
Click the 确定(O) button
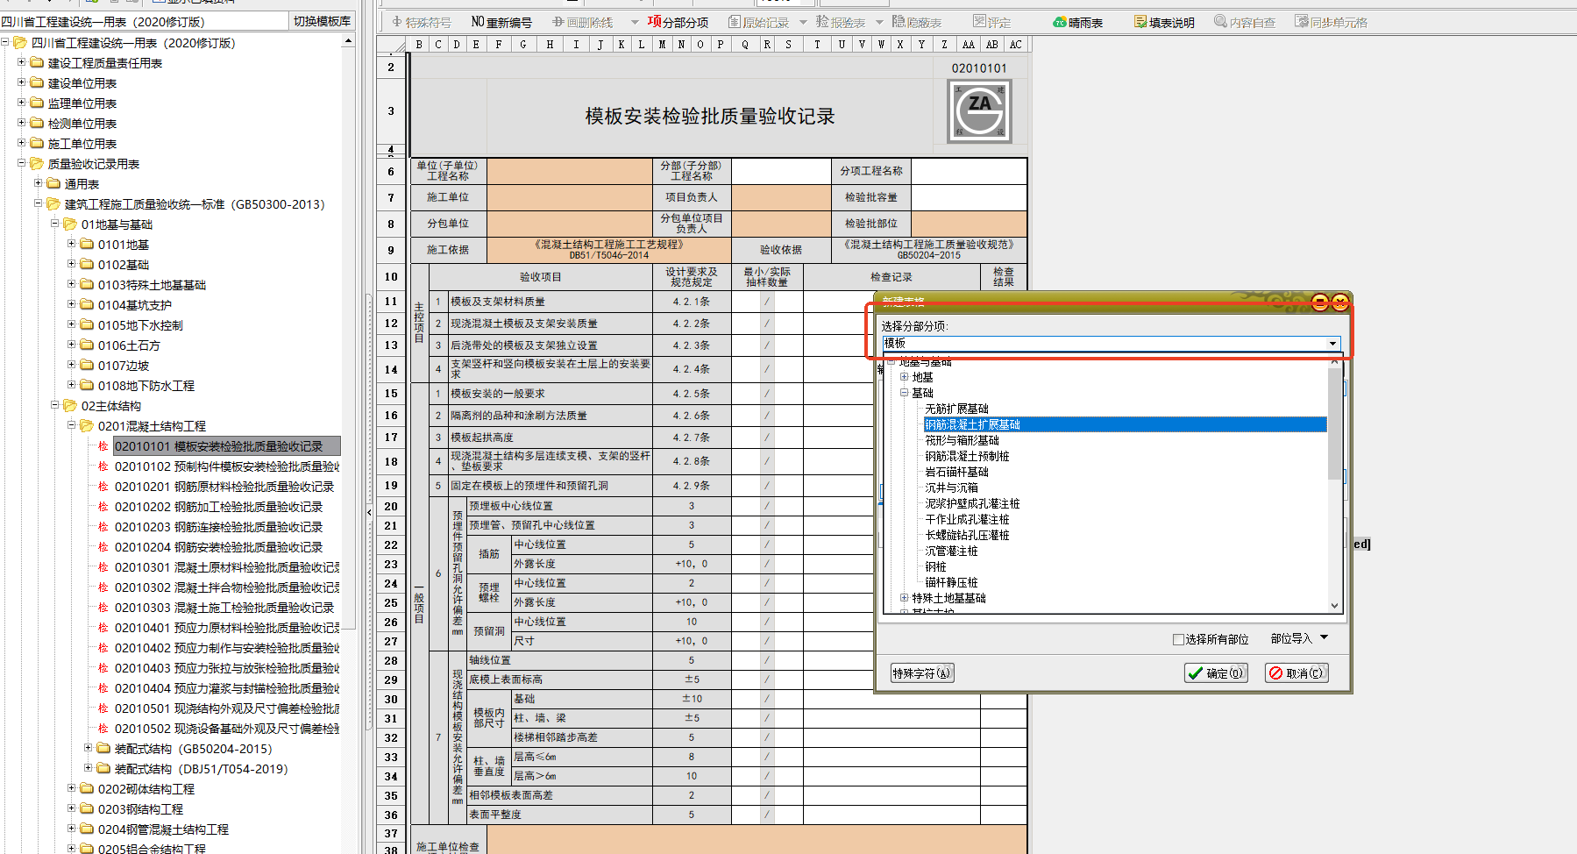(x=1216, y=673)
